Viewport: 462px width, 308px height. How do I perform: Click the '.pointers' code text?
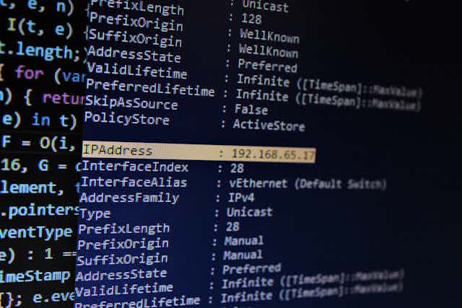[40, 211]
